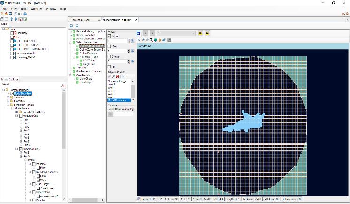Uncheck the Layer view checkbox

click(109, 36)
